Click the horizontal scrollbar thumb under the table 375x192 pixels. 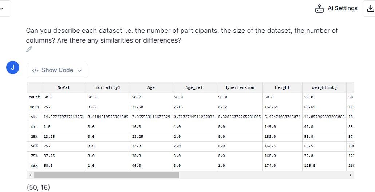tap(107, 175)
